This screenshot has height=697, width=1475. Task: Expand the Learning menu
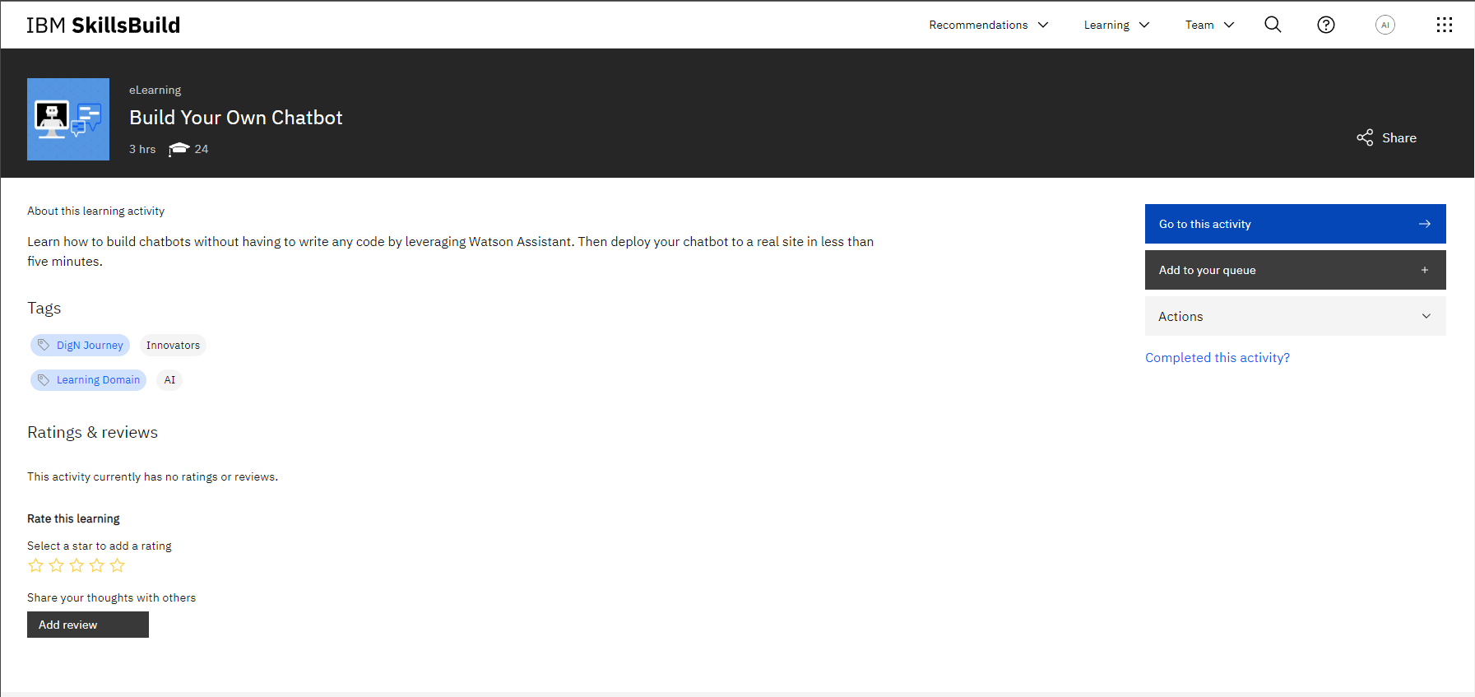[x=1116, y=25]
